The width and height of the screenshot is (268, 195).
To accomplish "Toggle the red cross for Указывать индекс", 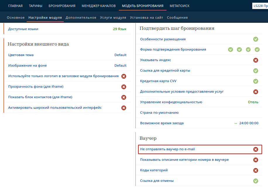I will coord(256,60).
